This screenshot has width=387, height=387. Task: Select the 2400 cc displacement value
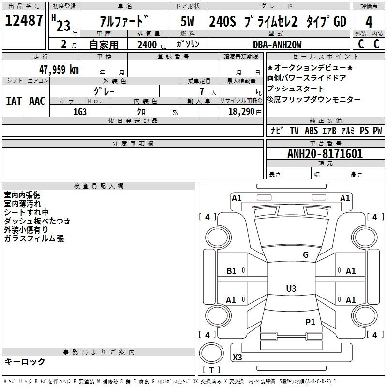click(148, 45)
